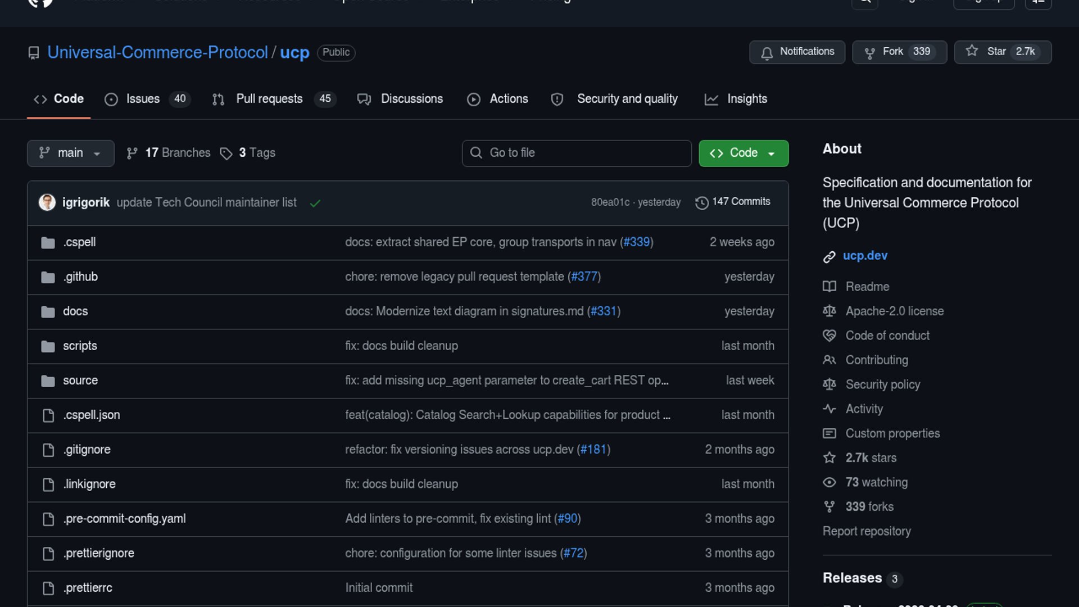Click the 73 watching eye icon
Viewport: 1079px width, 607px height.
(829, 482)
